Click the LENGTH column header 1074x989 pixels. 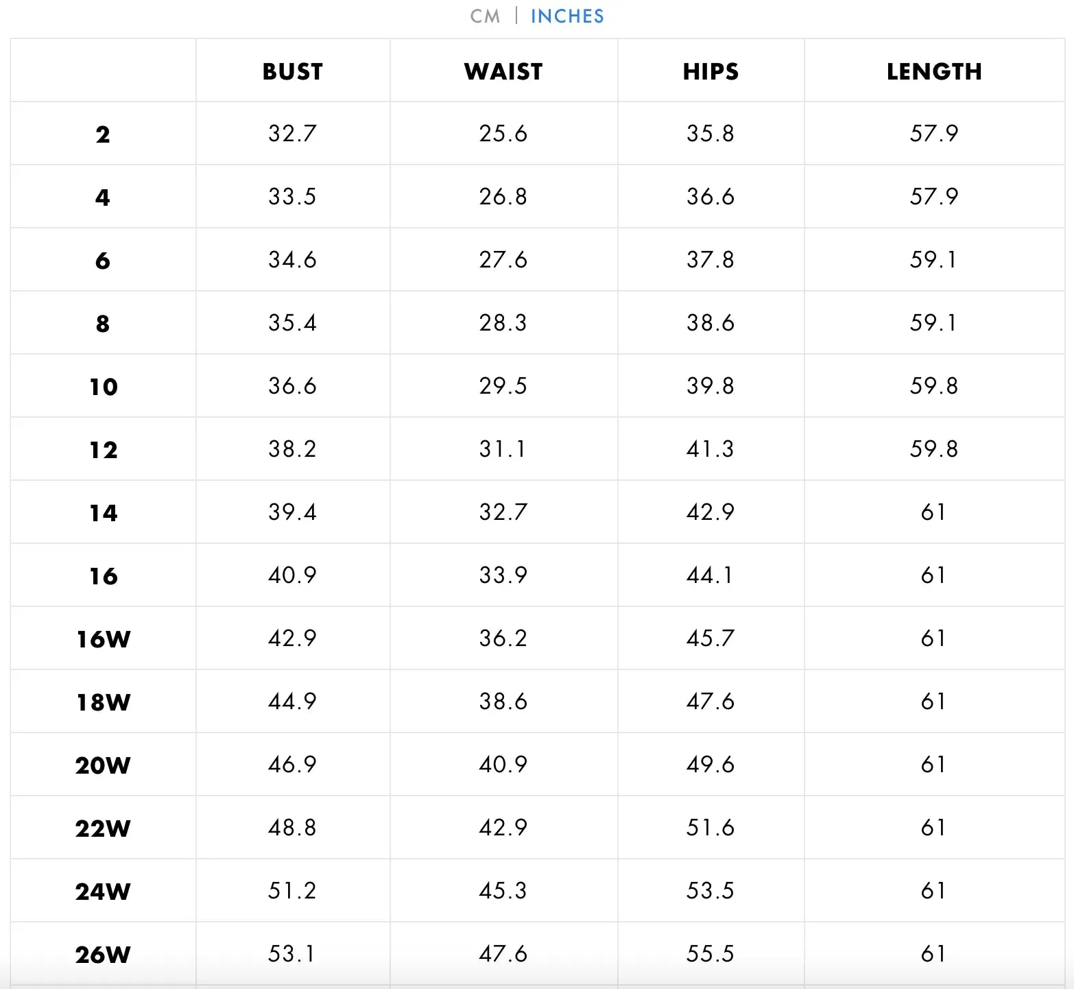pyautogui.click(x=934, y=71)
